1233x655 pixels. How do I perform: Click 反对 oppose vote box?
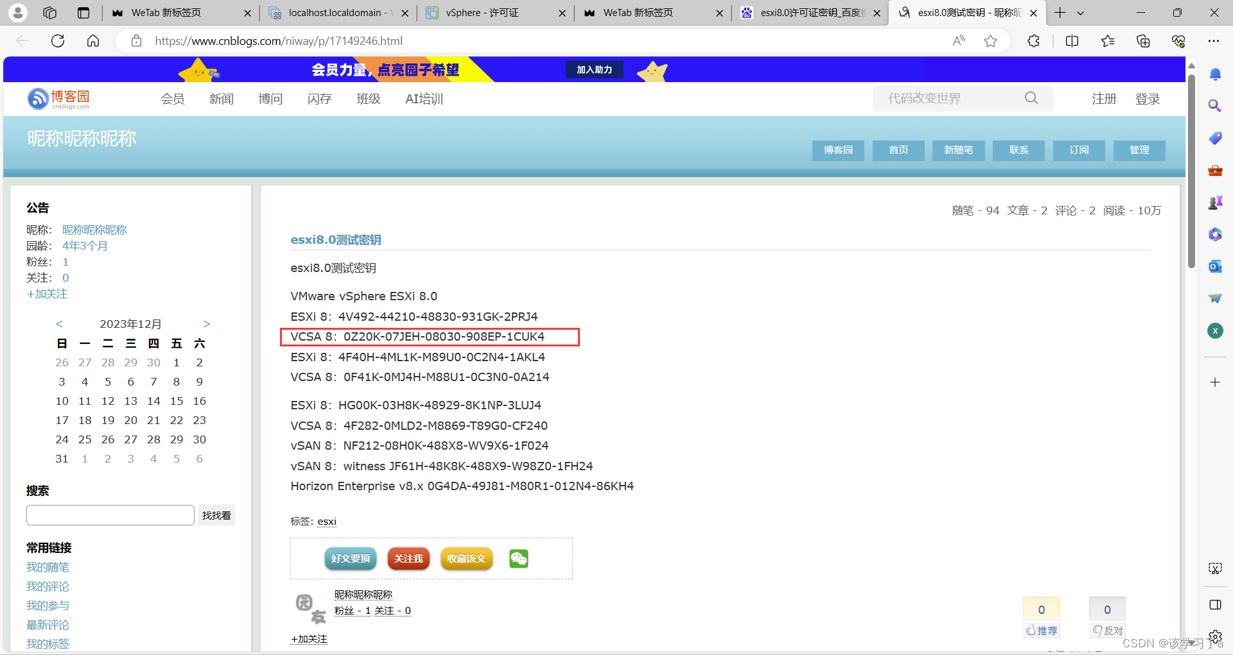(x=1107, y=617)
